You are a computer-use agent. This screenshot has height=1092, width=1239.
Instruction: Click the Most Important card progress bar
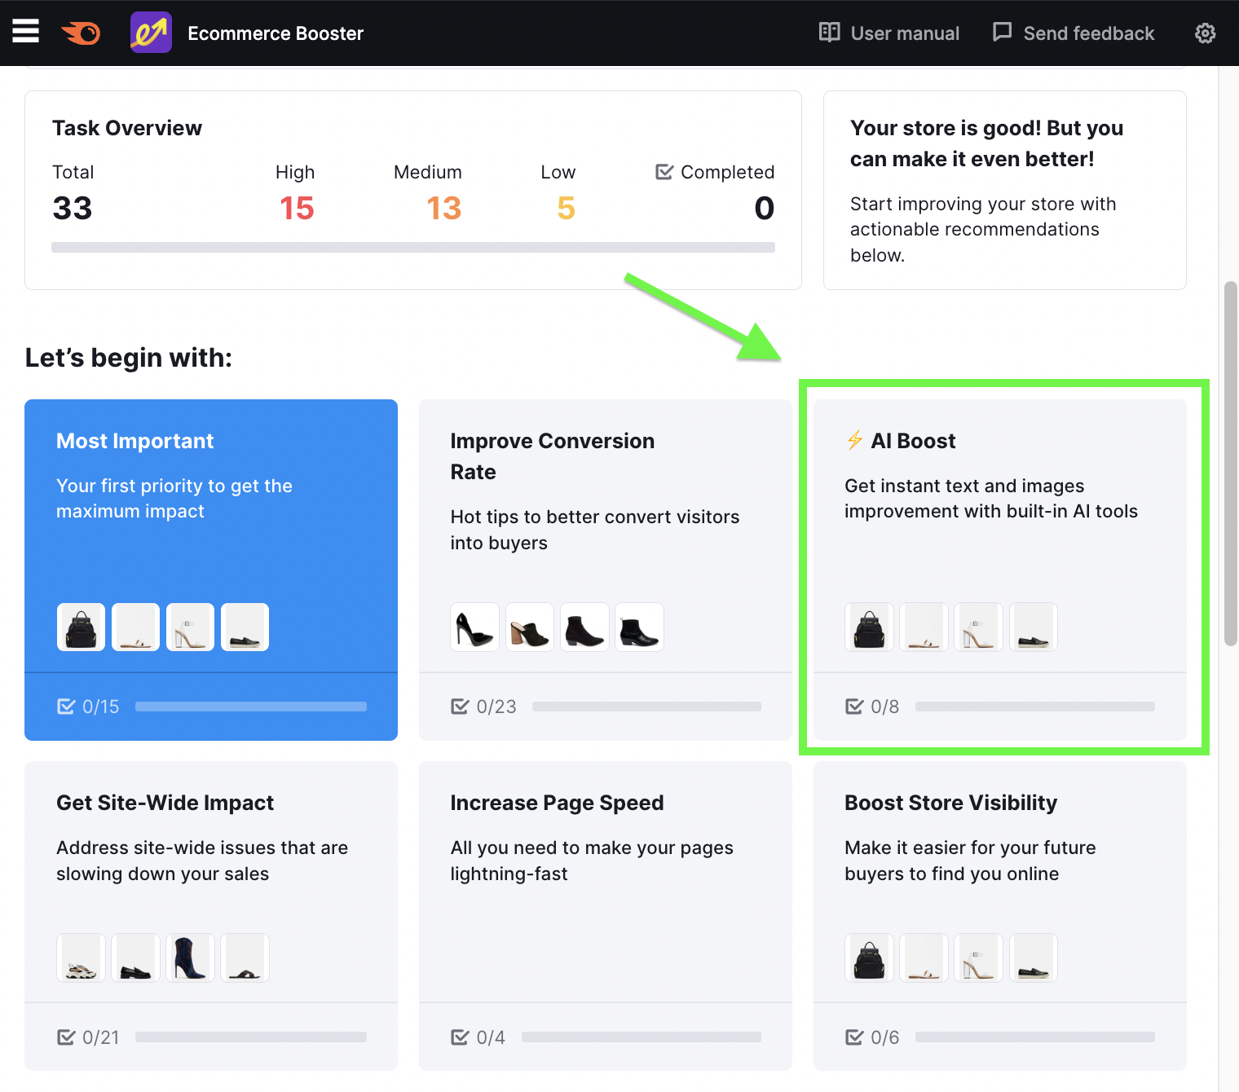[250, 707]
